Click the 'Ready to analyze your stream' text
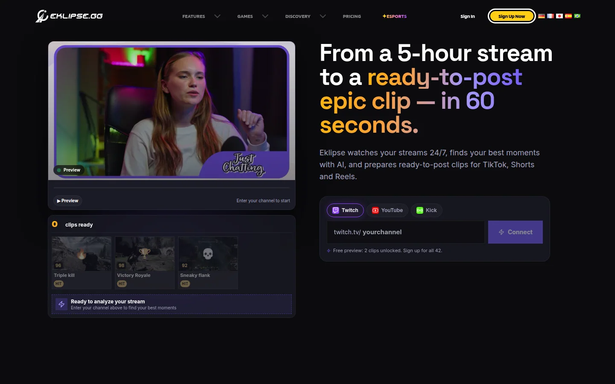The image size is (615, 384). pos(108,302)
